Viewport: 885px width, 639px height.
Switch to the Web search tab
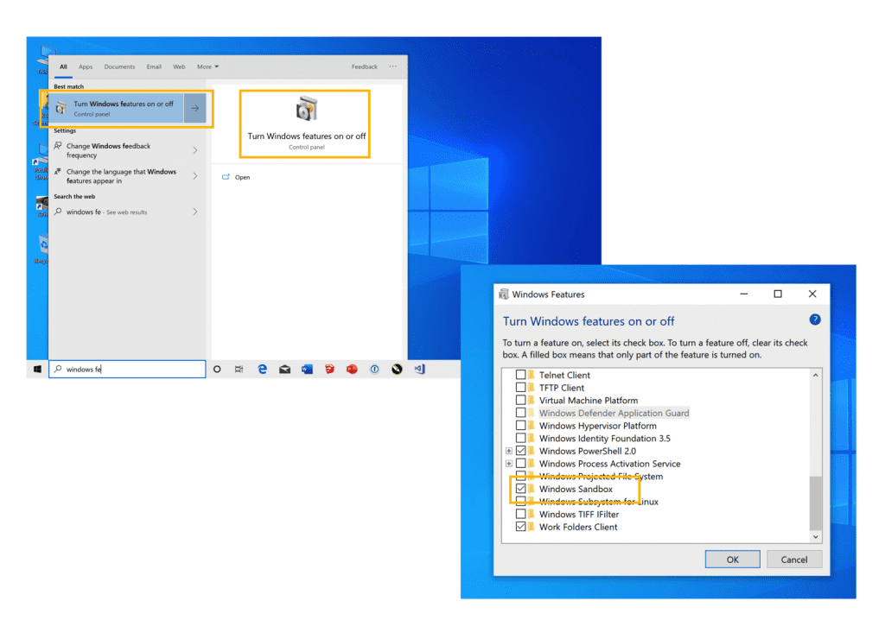pos(179,66)
